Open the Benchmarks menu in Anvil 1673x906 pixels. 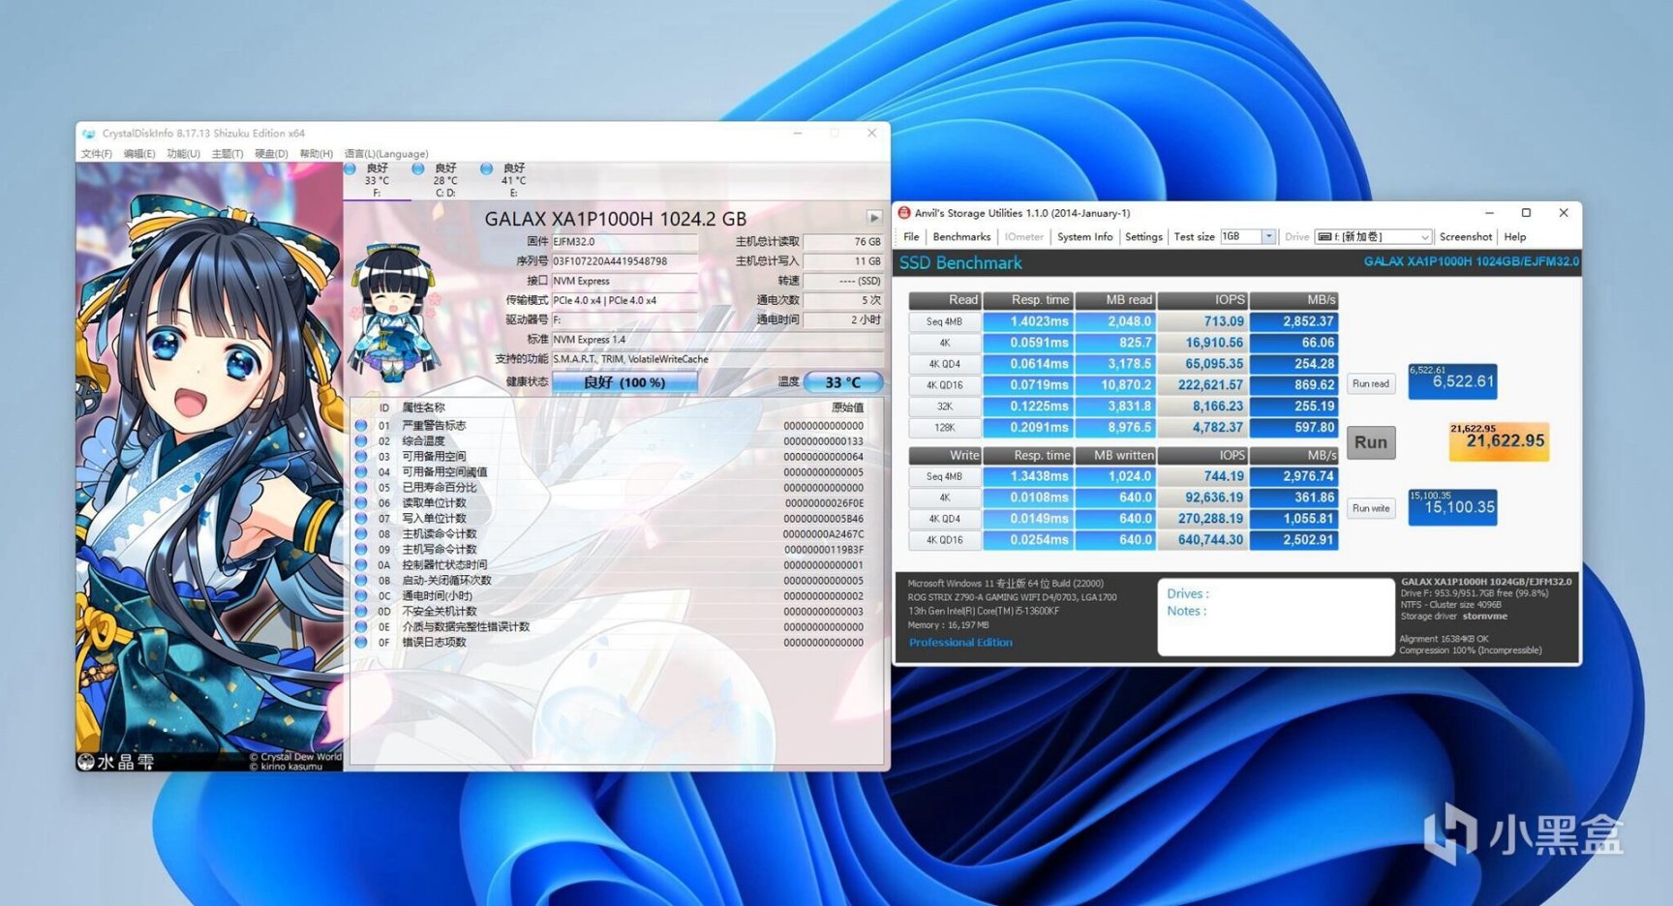[x=961, y=237]
